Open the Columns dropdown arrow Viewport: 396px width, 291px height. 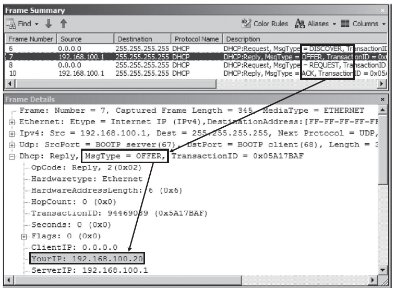click(384, 24)
